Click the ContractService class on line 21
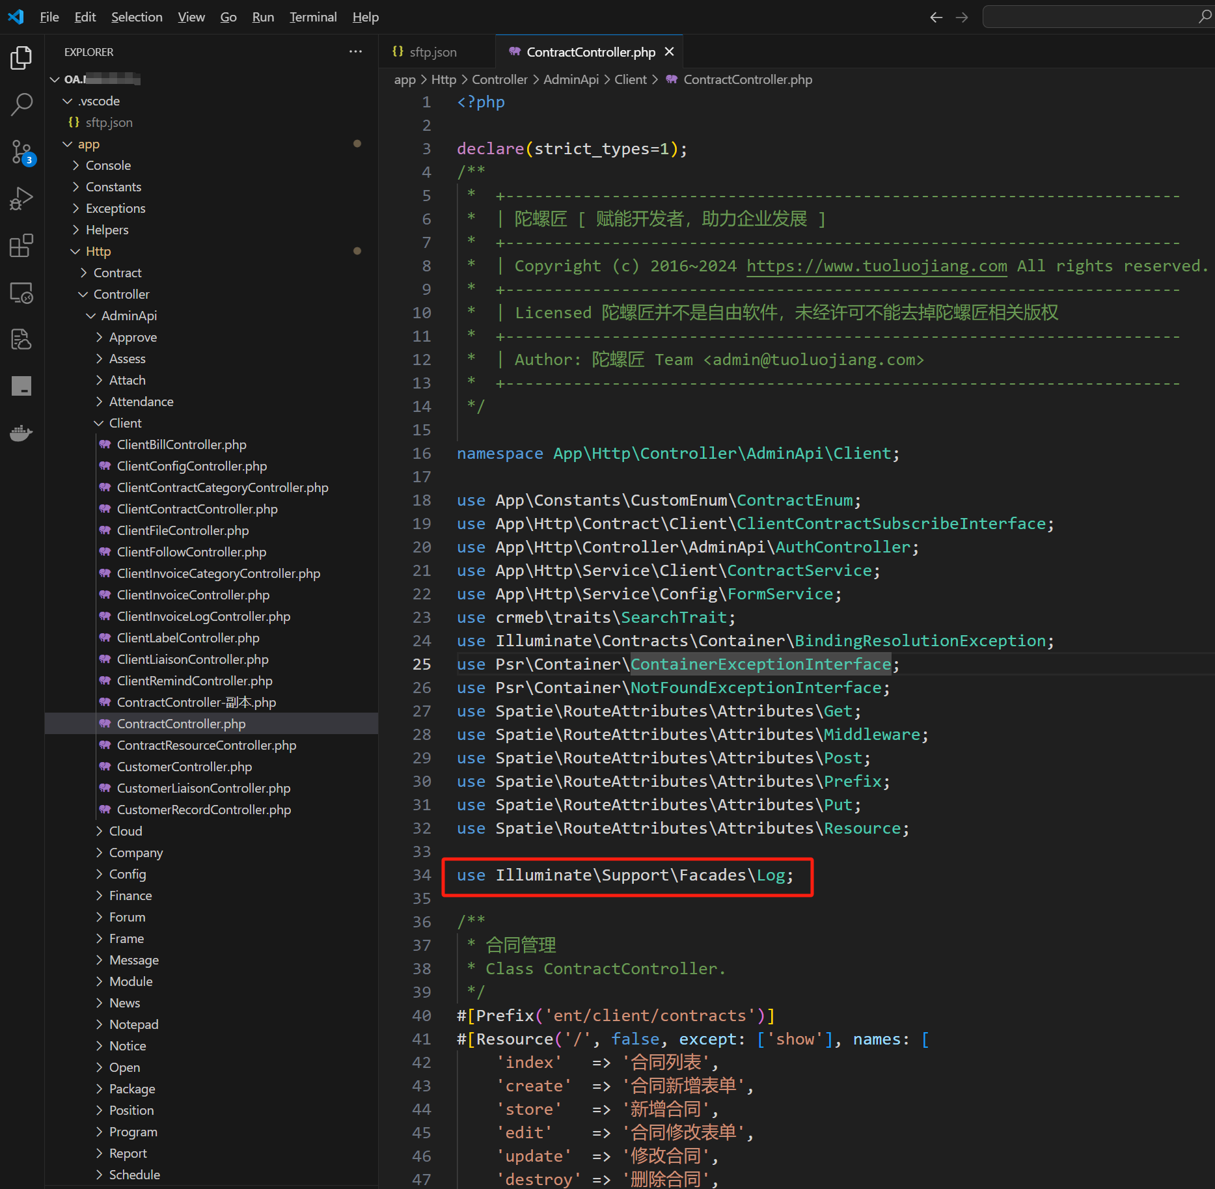The image size is (1215, 1189). (799, 571)
